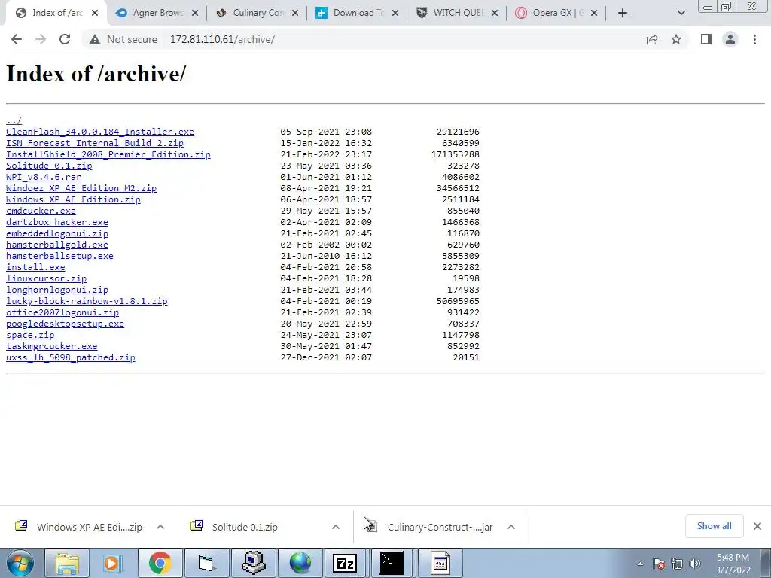Open the parent directory ../ link

coord(14,120)
